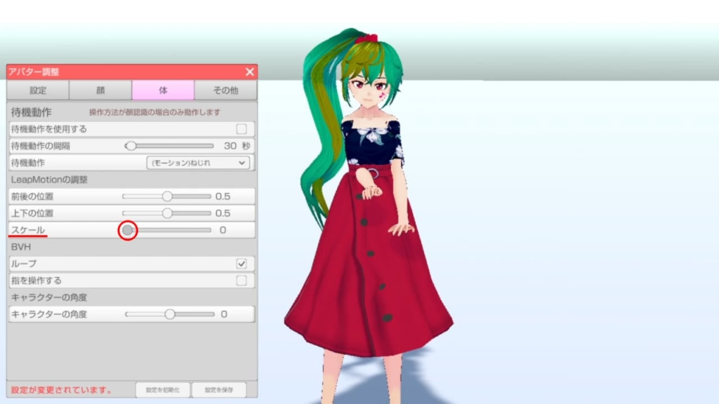Click the 上下の位置 value 0.5
The height and width of the screenshot is (404, 719).
coord(223,213)
